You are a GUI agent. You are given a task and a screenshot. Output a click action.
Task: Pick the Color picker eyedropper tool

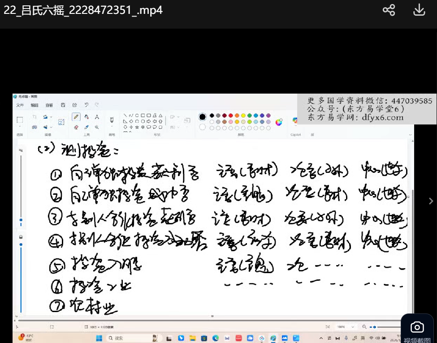point(87,127)
